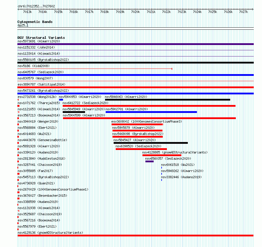Open nsv4128885 (gnomADStructuralVariants) label

tap(175, 152)
